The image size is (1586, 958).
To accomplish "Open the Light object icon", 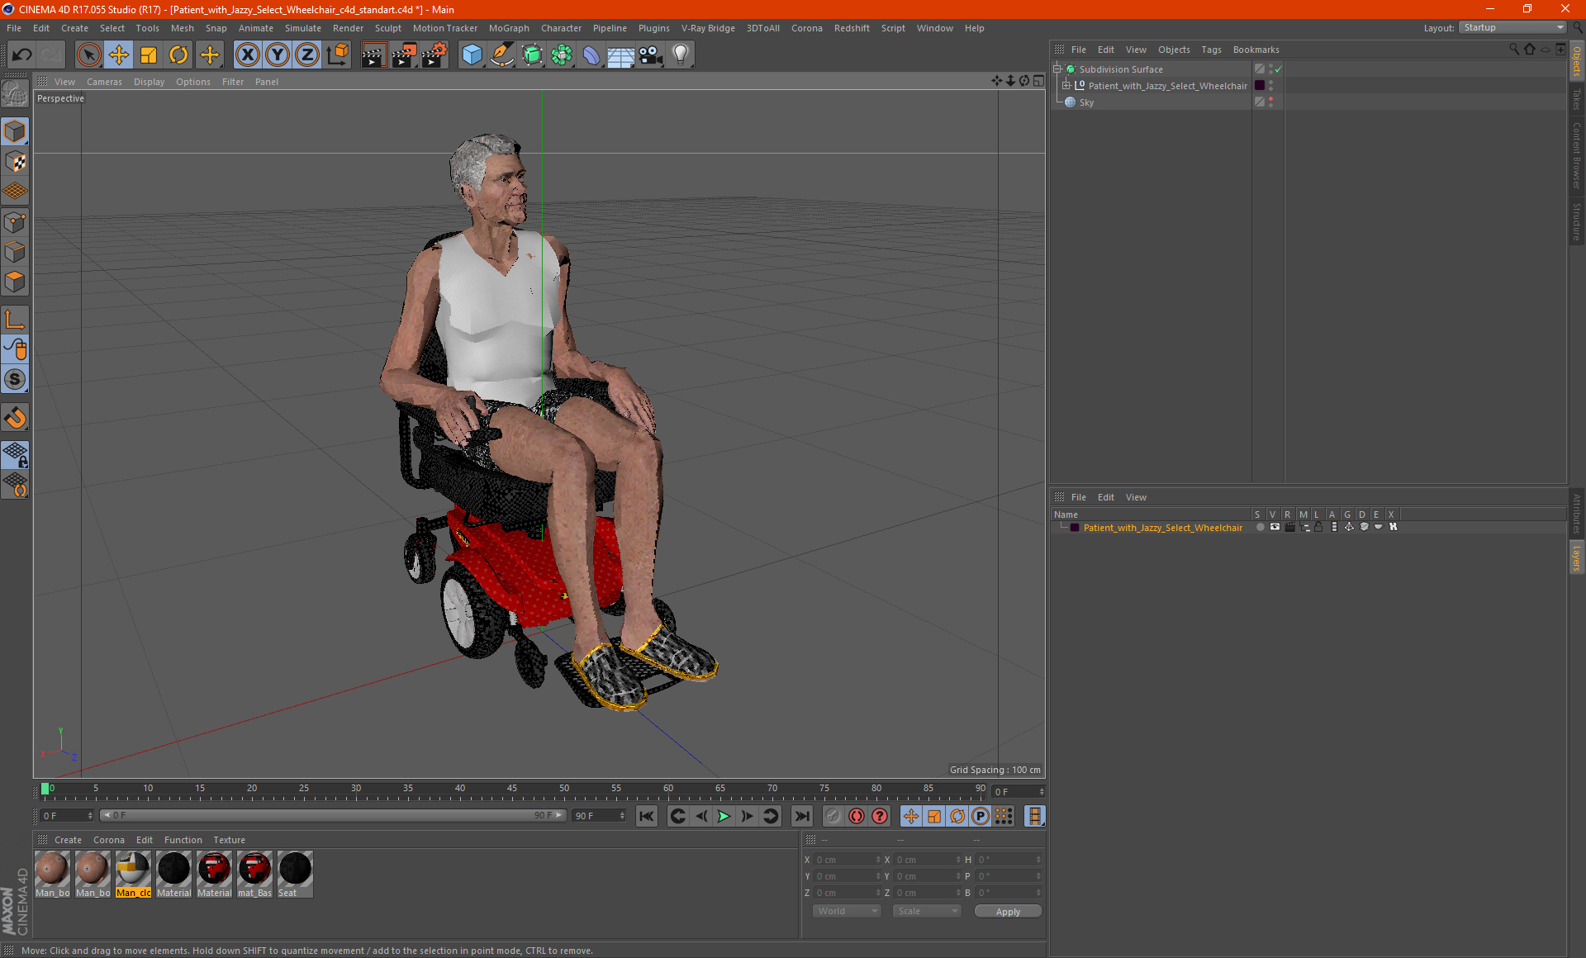I will [680, 55].
